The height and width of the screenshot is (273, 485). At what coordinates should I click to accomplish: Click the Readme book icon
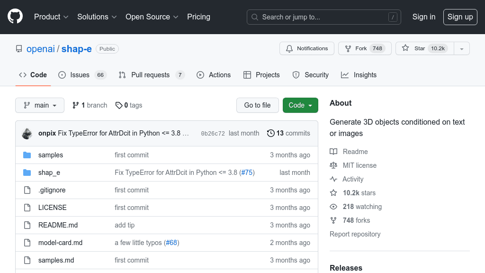click(333, 152)
